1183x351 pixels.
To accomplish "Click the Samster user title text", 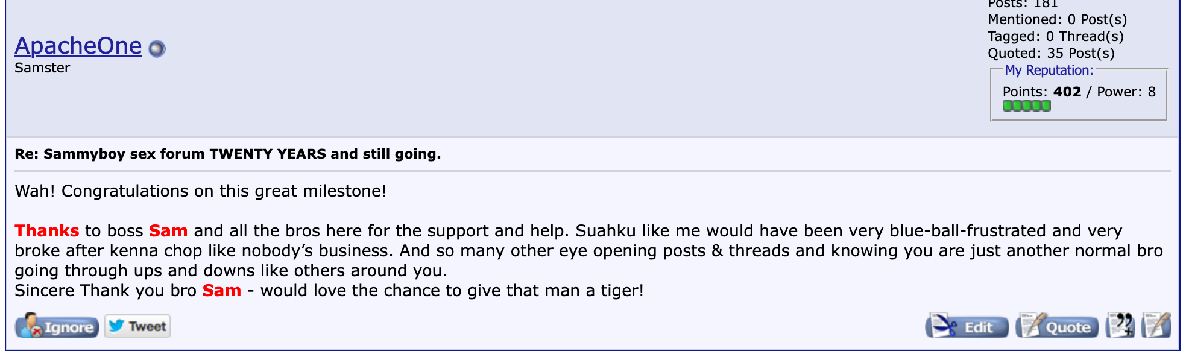I will coord(42,68).
